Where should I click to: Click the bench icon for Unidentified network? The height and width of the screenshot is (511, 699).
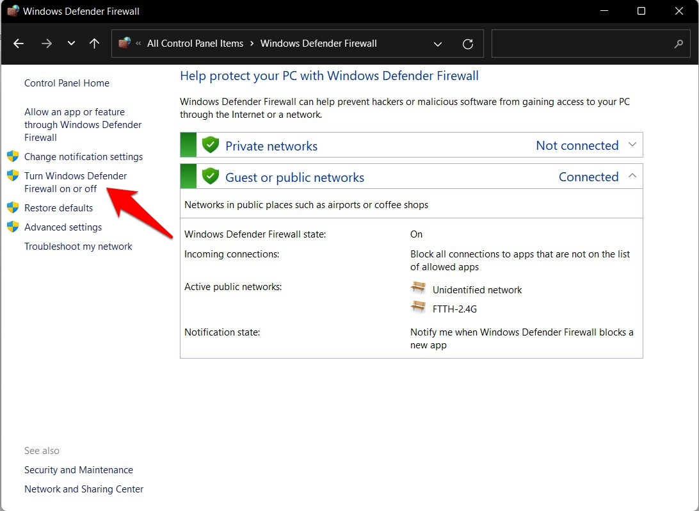pyautogui.click(x=418, y=288)
